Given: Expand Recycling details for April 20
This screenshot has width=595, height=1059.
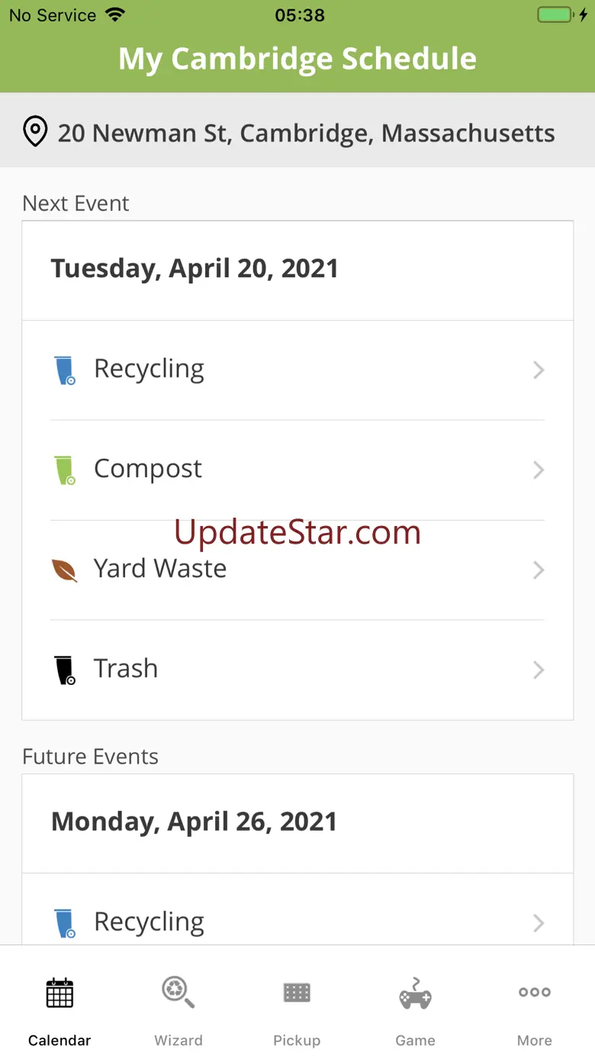Looking at the screenshot, I should click(x=539, y=370).
